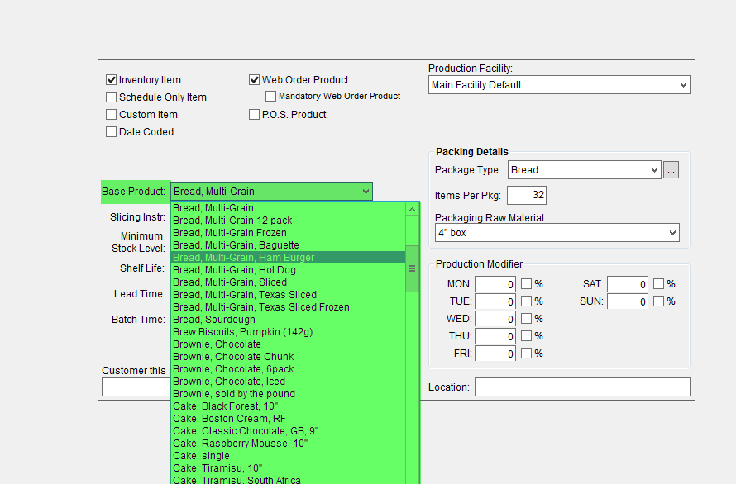The image size is (736, 484).
Task: Click the ellipsis button beside Package Type
Action: [x=671, y=170]
